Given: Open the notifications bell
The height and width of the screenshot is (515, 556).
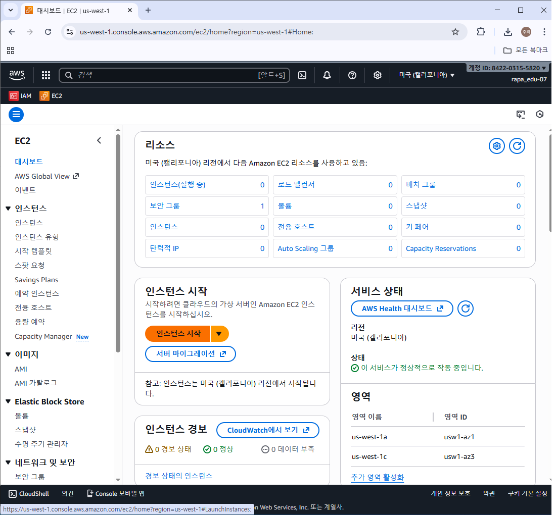Looking at the screenshot, I should pyautogui.click(x=327, y=75).
